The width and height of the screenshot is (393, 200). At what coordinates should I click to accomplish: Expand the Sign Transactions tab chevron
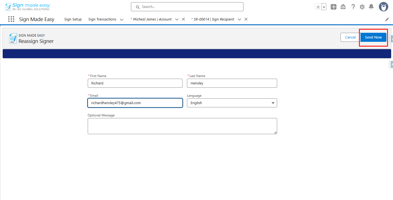pyautogui.click(x=122, y=20)
